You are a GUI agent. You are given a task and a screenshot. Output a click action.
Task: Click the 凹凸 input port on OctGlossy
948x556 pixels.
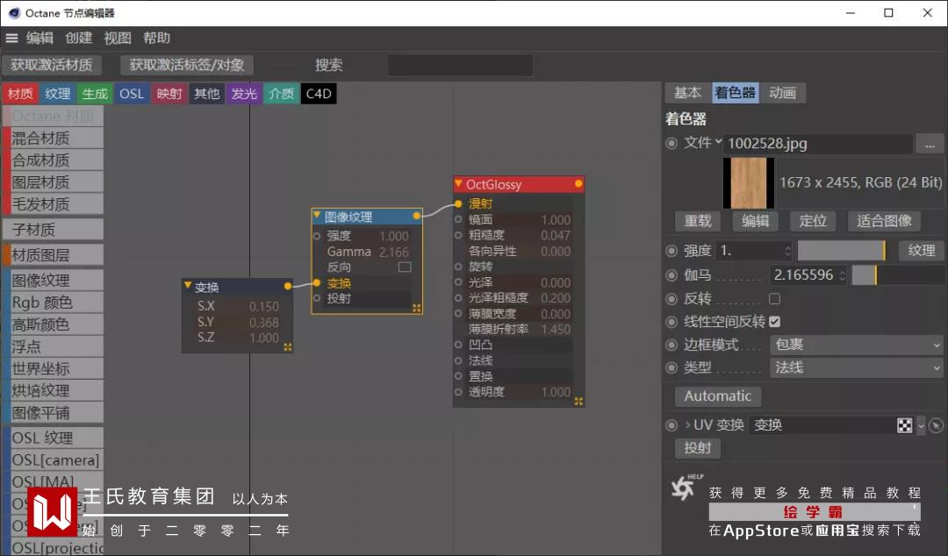(x=458, y=345)
